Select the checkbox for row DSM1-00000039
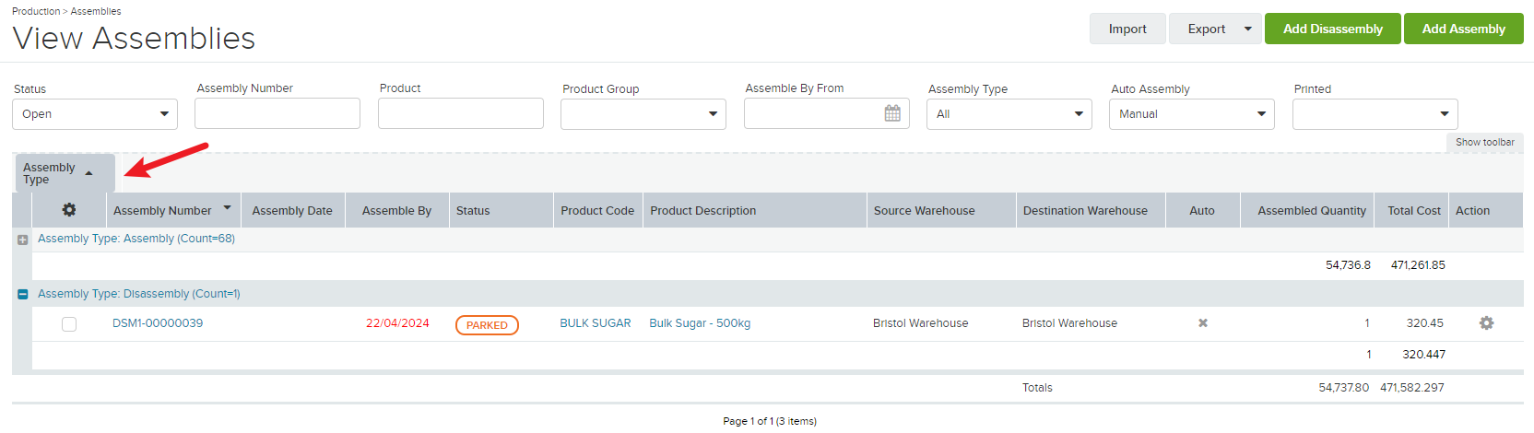 pyautogui.click(x=69, y=324)
